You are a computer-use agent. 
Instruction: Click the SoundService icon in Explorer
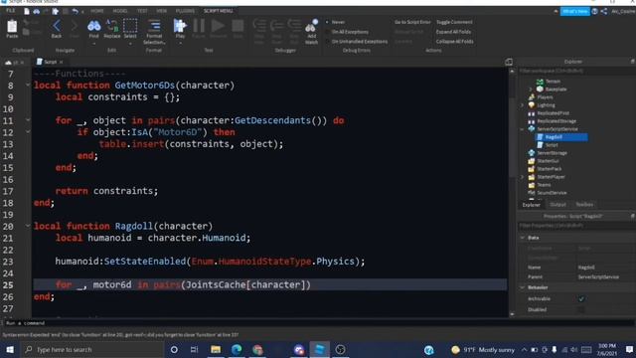[x=532, y=192]
